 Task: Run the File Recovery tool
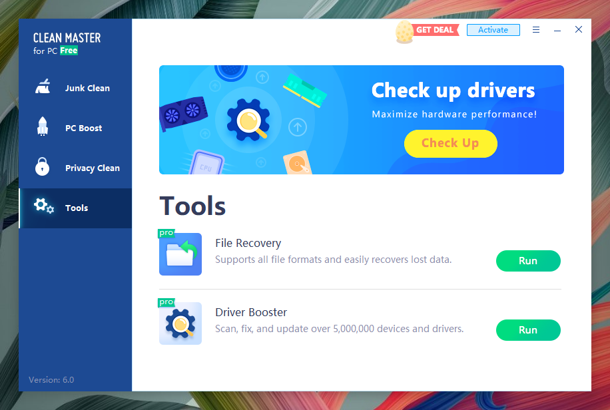528,261
